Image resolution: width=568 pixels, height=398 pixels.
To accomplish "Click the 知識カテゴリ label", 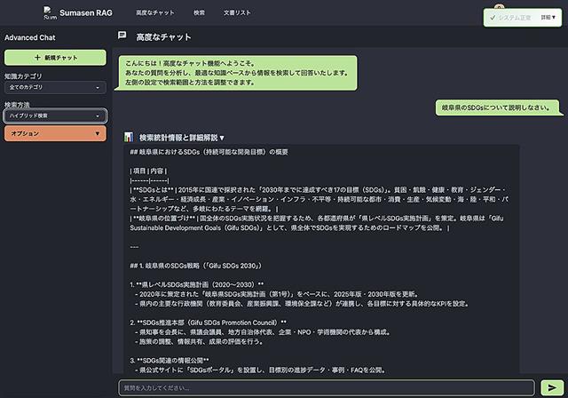I will click(x=23, y=76).
